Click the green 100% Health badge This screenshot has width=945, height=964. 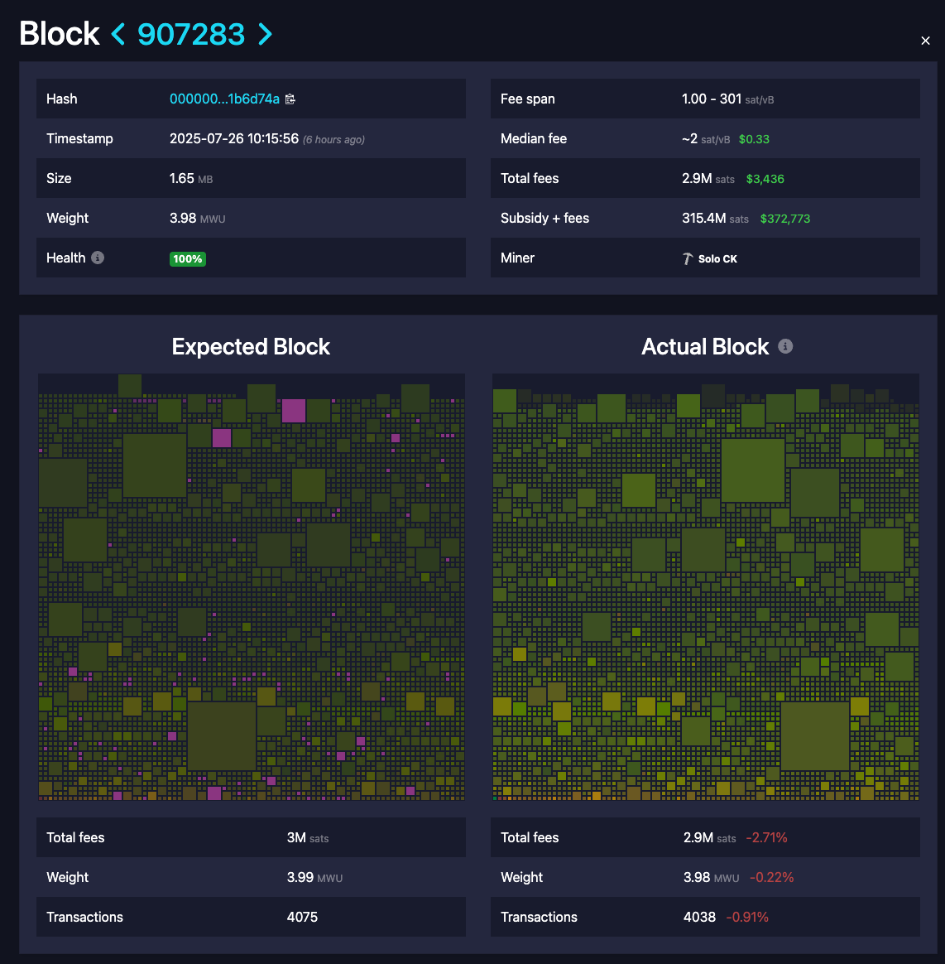(188, 258)
